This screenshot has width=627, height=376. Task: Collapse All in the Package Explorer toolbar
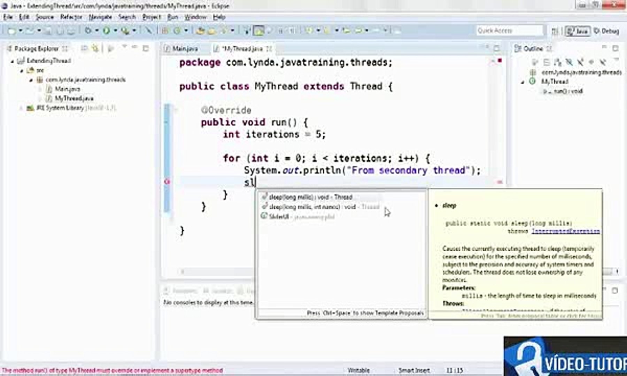(x=84, y=49)
